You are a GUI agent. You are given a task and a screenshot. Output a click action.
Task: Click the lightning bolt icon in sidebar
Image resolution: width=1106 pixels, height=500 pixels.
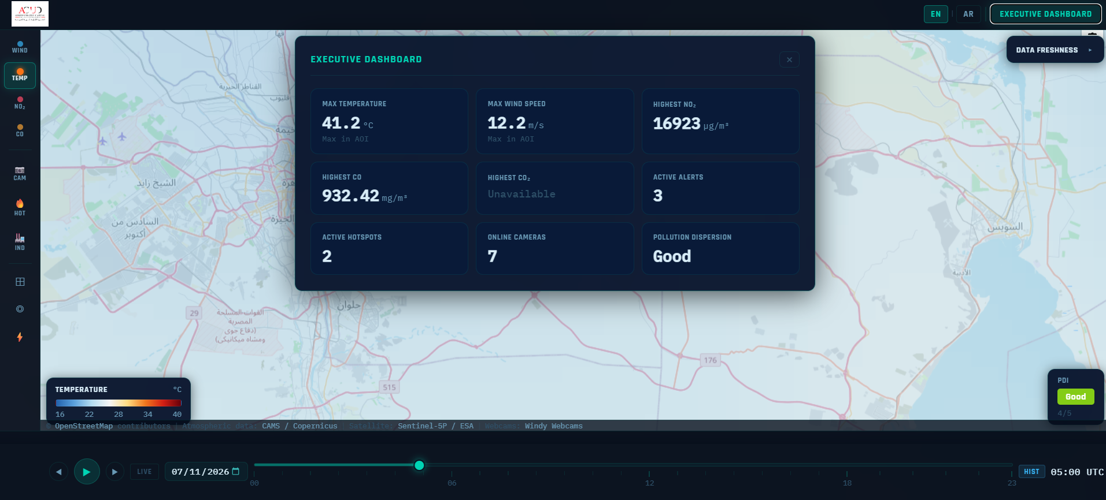20,337
